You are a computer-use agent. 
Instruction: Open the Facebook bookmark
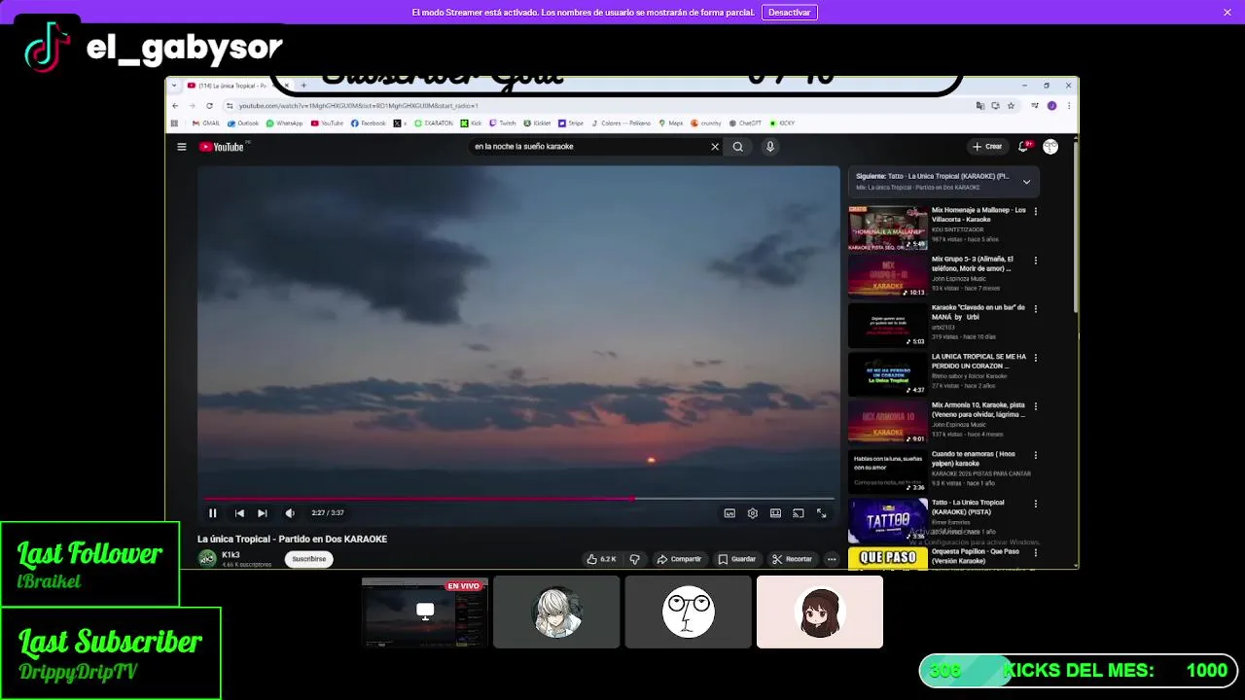369,123
